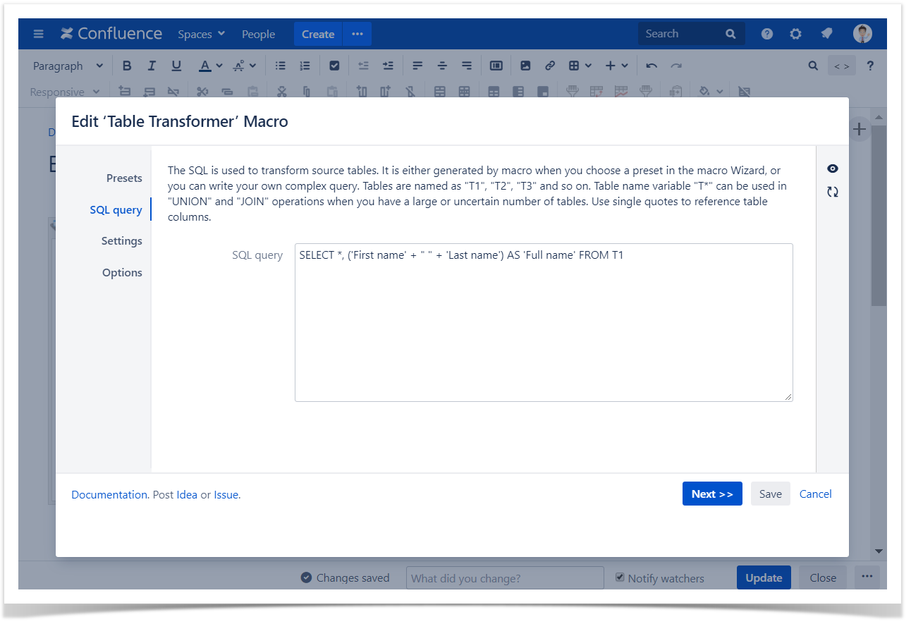This screenshot has width=911, height=624.
Task: Click the insert image icon in toolbar
Action: [525, 66]
